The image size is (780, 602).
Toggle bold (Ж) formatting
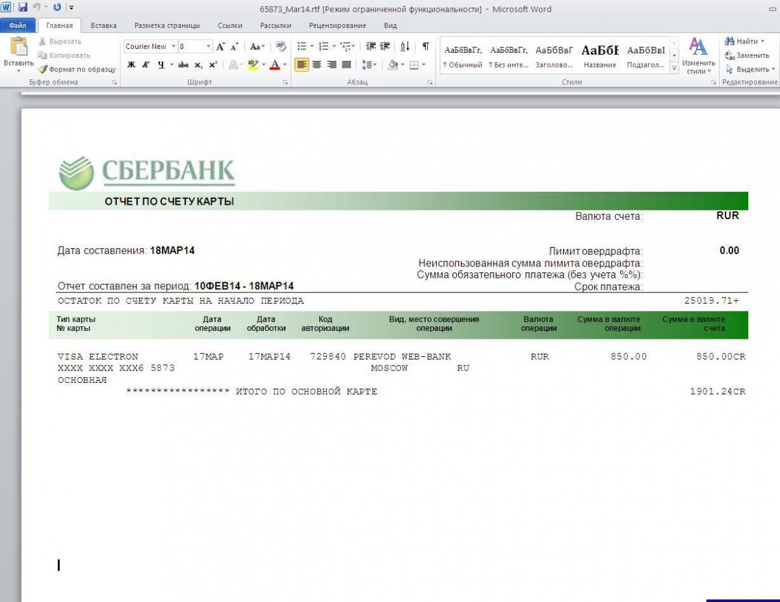point(131,65)
